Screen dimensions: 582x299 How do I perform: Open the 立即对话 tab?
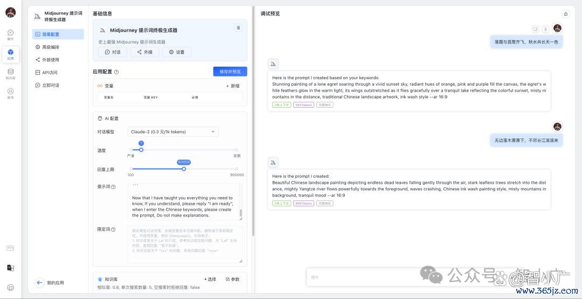tap(58, 85)
